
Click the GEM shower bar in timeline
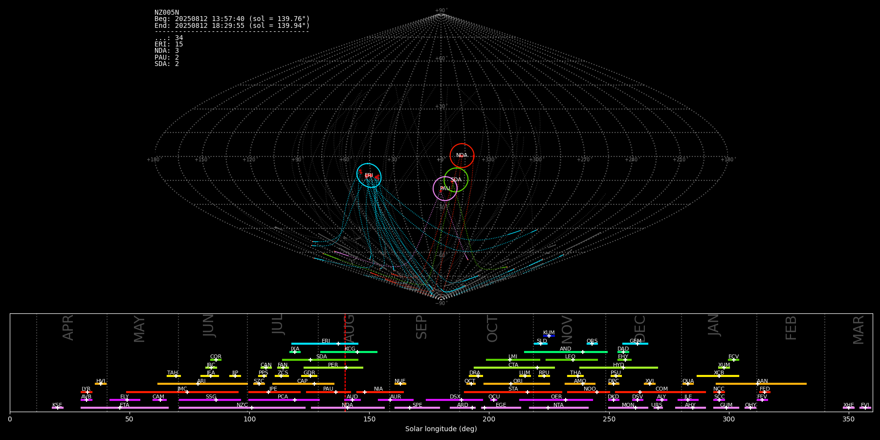[x=635, y=344]
